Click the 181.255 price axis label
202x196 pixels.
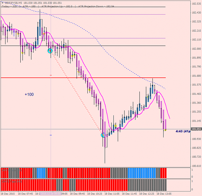click(197, 112)
